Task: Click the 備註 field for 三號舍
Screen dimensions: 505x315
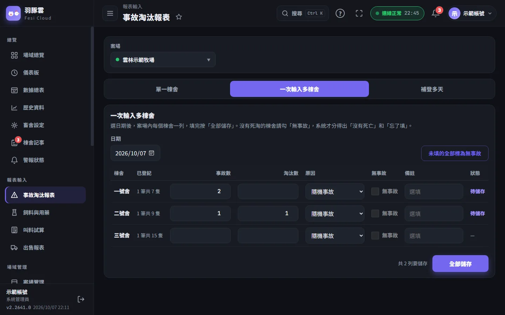Action: point(434,236)
